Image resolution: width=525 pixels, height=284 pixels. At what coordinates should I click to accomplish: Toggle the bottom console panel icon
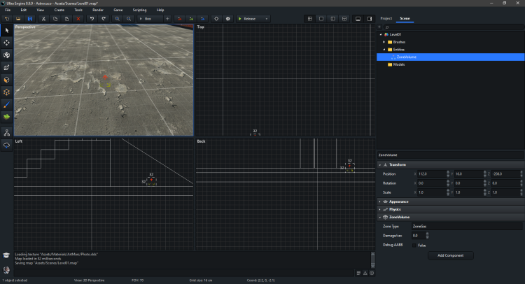click(357, 18)
